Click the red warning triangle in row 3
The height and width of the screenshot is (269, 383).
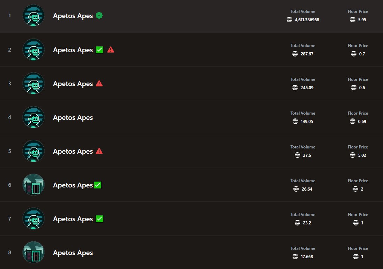coord(99,83)
